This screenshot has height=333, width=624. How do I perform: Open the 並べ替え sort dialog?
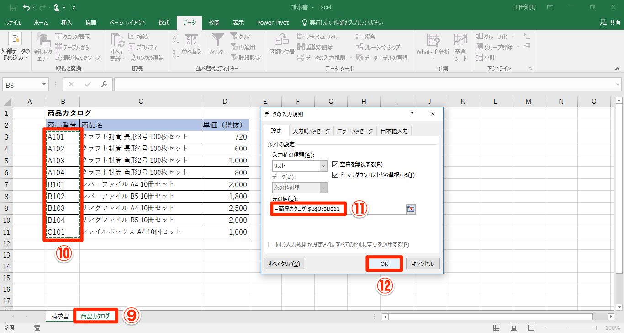(x=192, y=45)
